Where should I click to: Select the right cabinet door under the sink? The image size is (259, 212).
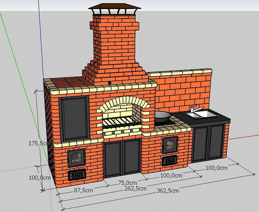coord(216,142)
